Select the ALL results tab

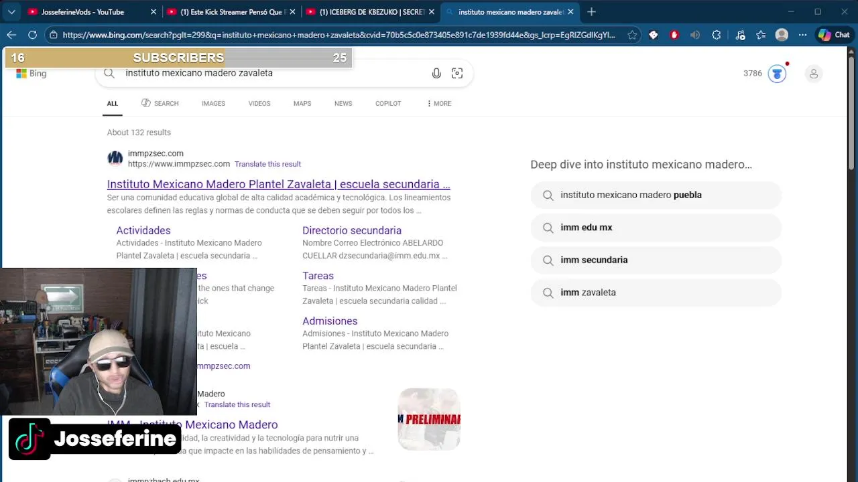pos(112,104)
